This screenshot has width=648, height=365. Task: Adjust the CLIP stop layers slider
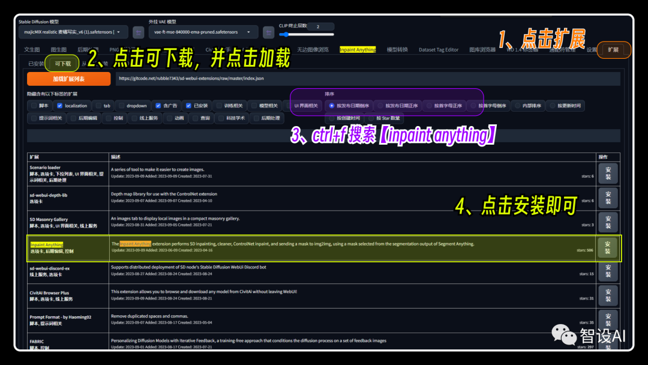[x=307, y=34]
